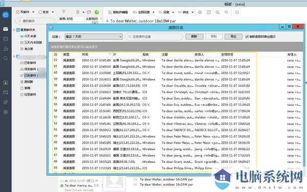Image resolution: width=307 pixels, height=192 pixels.
Task: Open the 最近7天的 filter dropdown
Action: tap(94, 37)
